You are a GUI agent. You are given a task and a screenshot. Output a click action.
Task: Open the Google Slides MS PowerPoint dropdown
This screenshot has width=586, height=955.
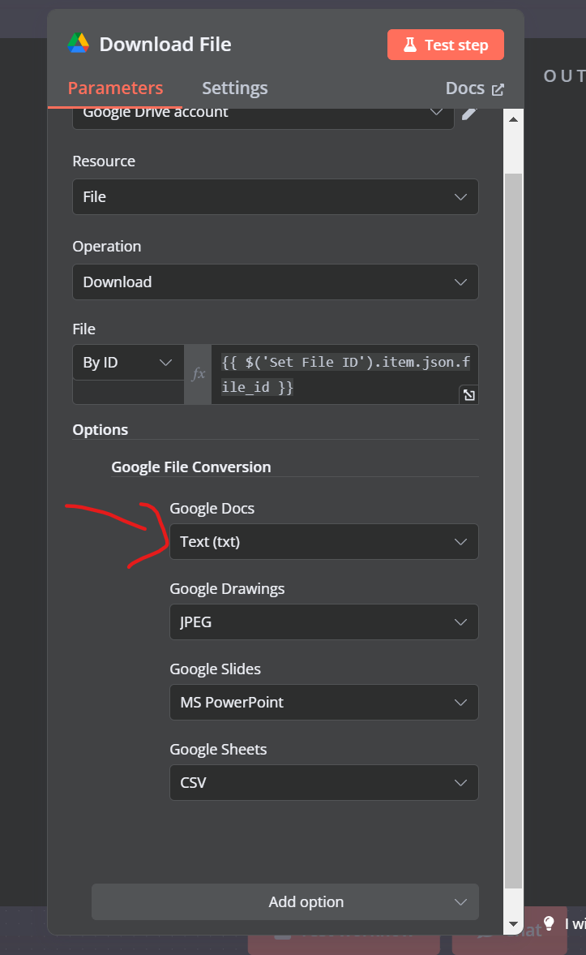[323, 702]
